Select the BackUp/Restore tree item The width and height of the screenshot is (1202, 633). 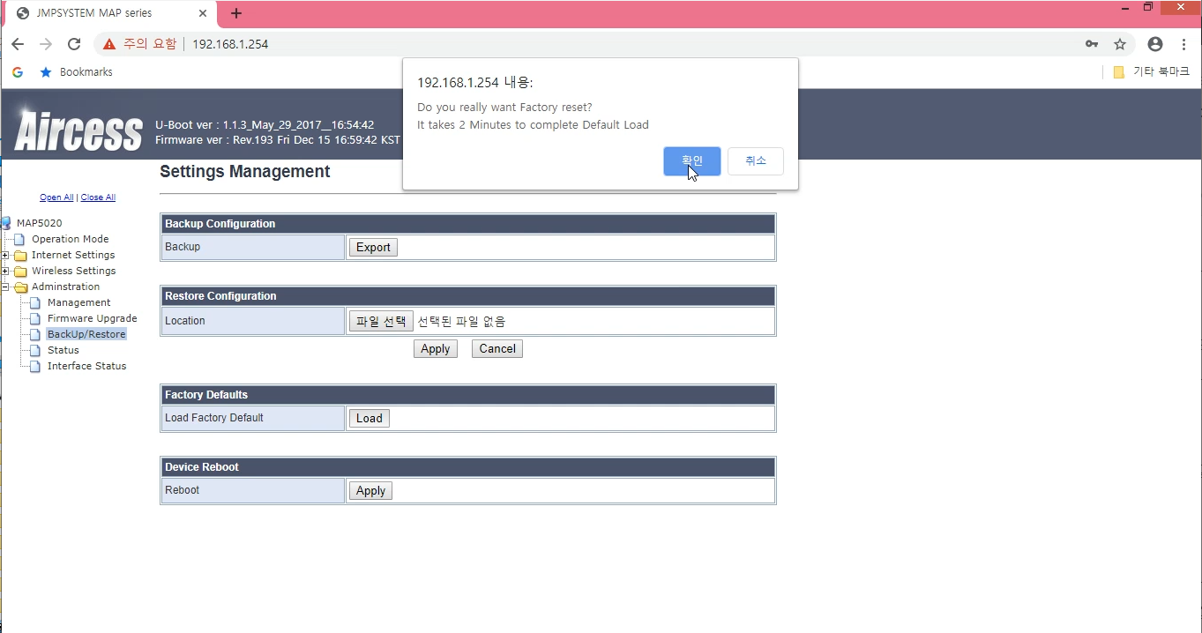pos(86,334)
